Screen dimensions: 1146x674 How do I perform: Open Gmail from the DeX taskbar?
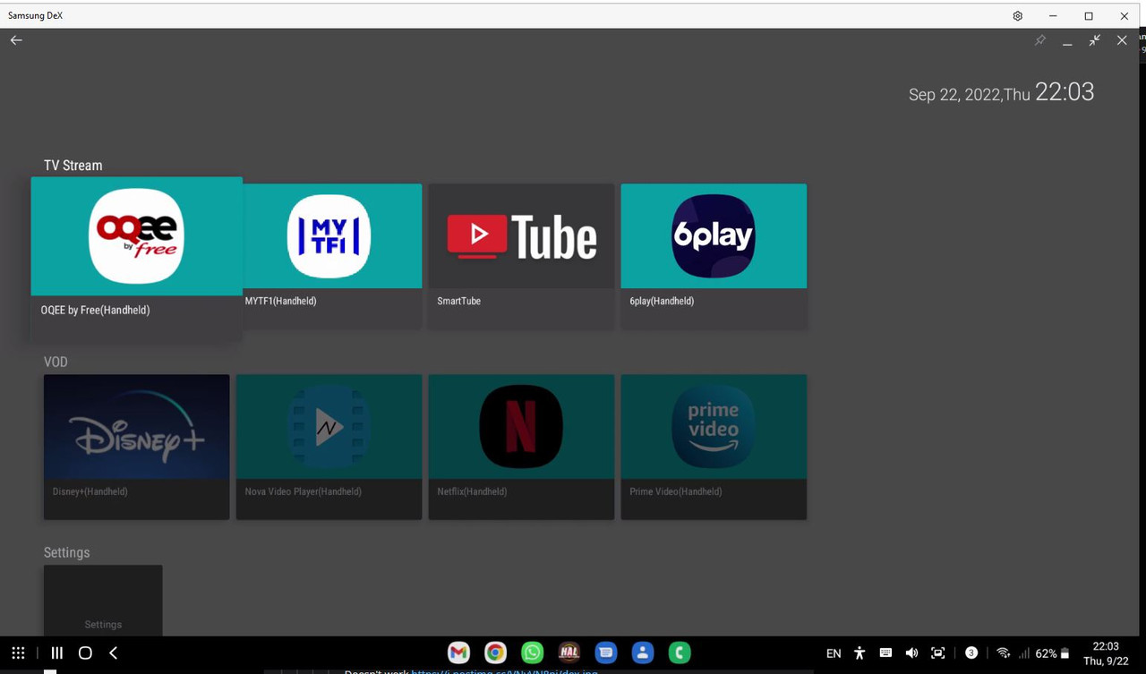(x=458, y=653)
